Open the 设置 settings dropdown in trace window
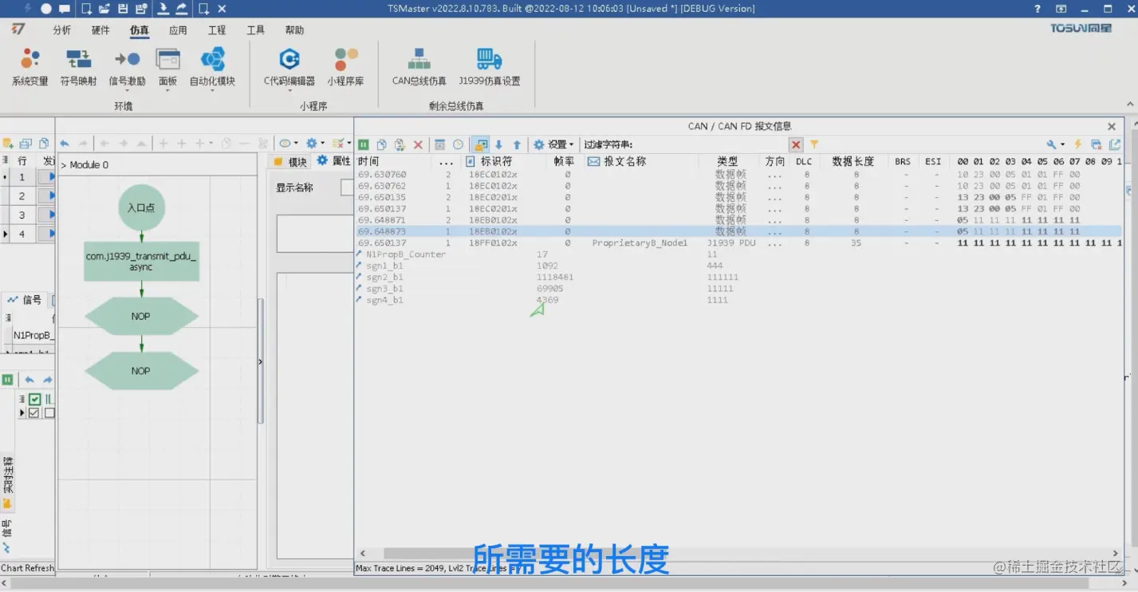The width and height of the screenshot is (1138, 592). tap(553, 144)
